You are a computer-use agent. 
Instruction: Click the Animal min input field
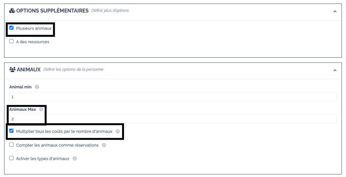click(173, 97)
